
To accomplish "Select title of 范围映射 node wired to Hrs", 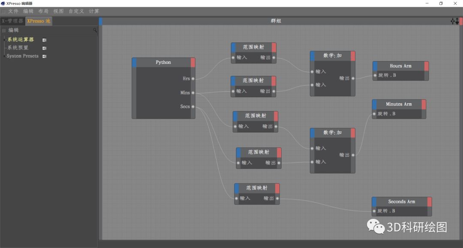I will coord(253,47).
